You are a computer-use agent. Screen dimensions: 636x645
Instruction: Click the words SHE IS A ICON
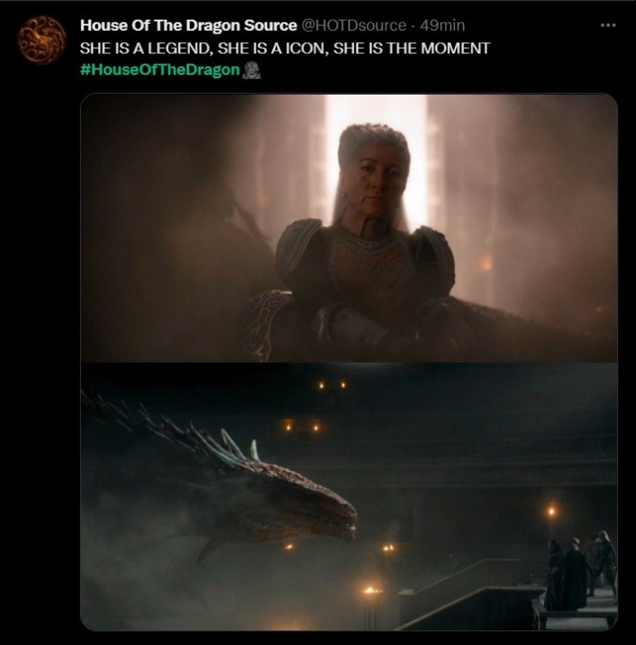click(272, 48)
